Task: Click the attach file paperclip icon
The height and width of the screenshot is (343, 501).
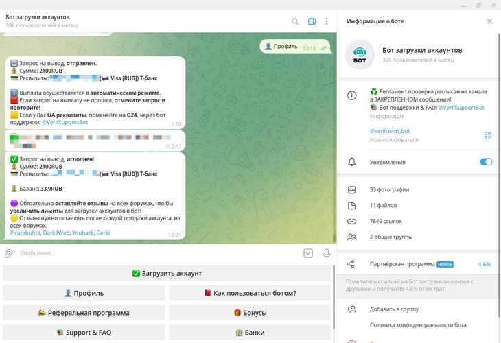Action: point(9,253)
